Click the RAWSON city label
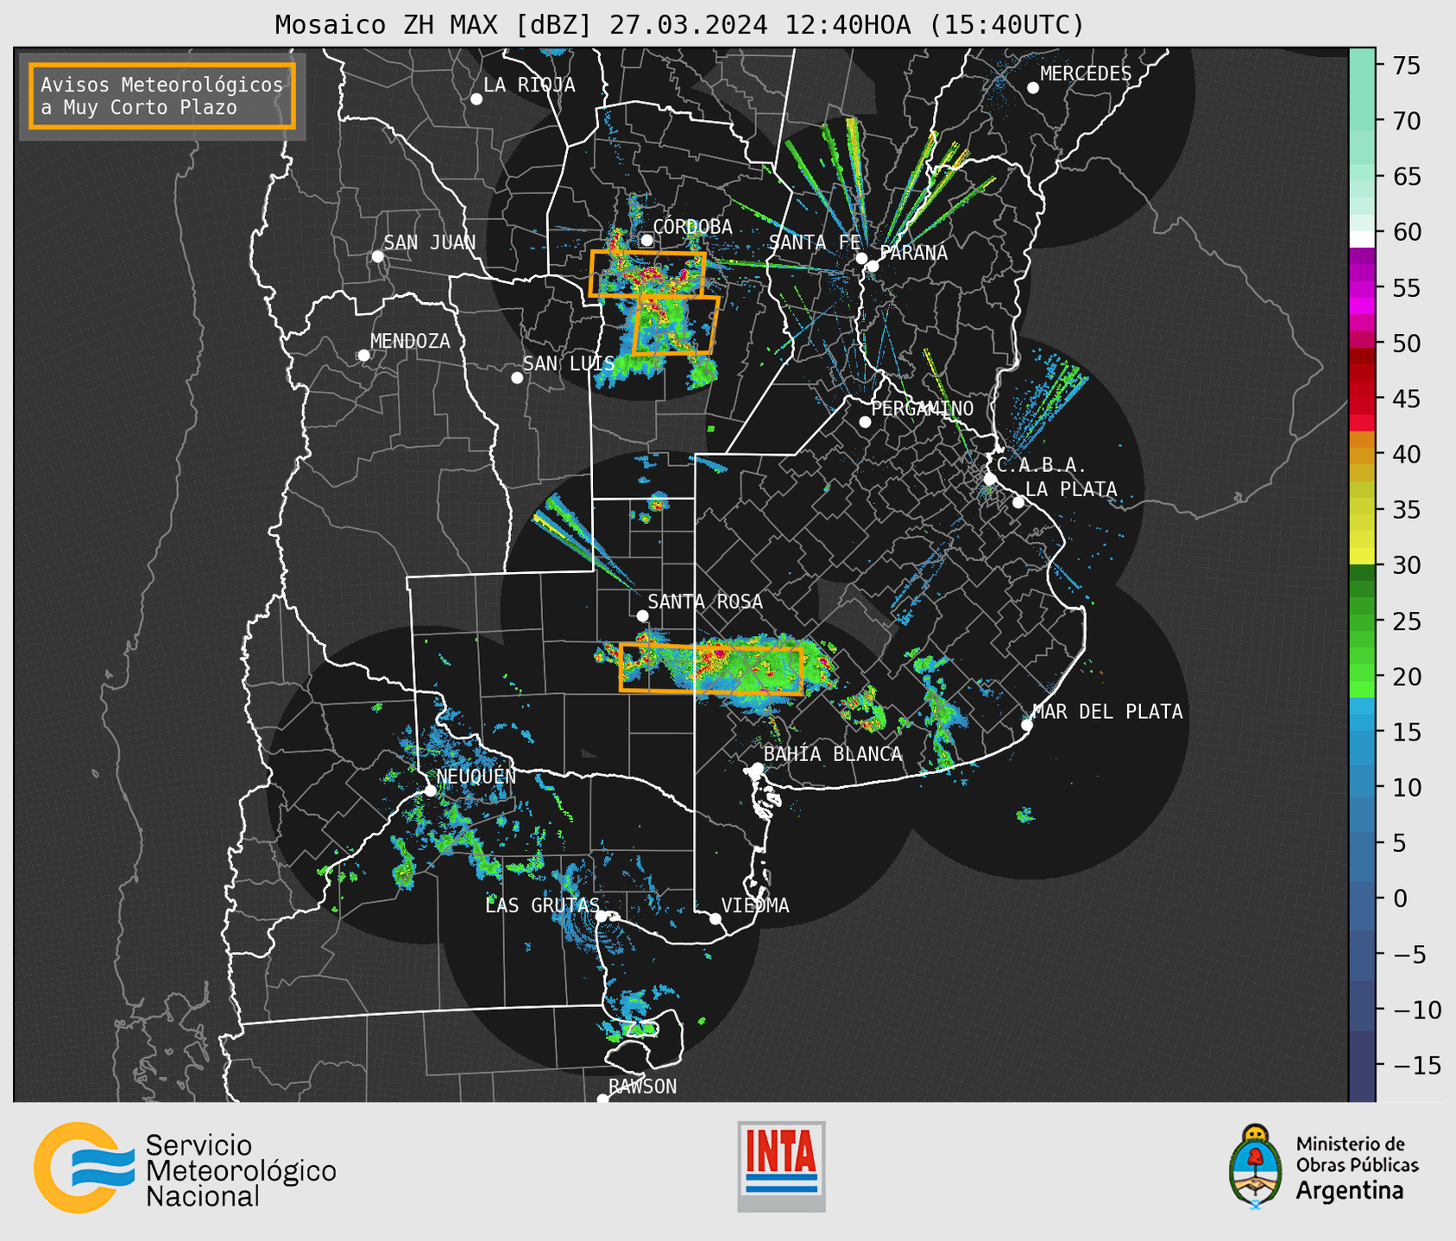Viewport: 1456px width, 1241px height. (x=642, y=1087)
